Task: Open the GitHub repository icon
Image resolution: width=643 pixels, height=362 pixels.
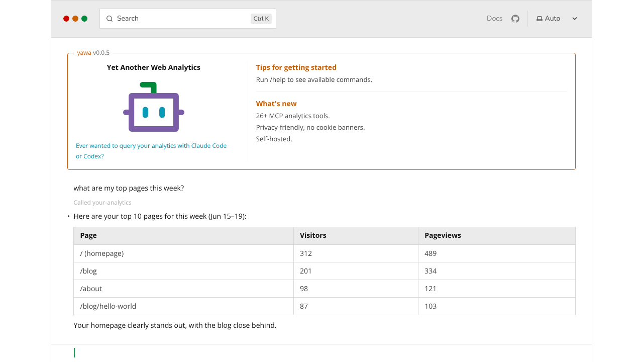Action: point(515,19)
